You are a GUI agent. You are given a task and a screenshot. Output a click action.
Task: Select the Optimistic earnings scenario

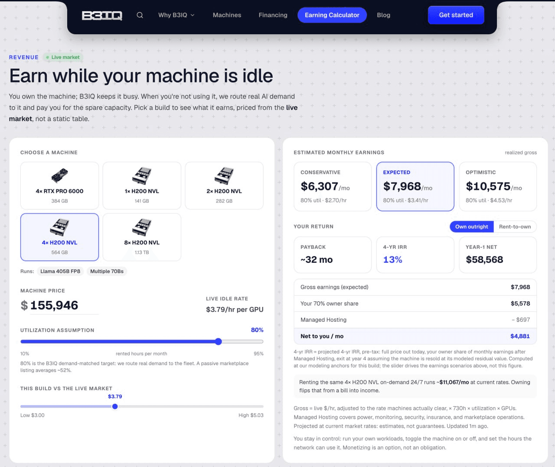[498, 186]
